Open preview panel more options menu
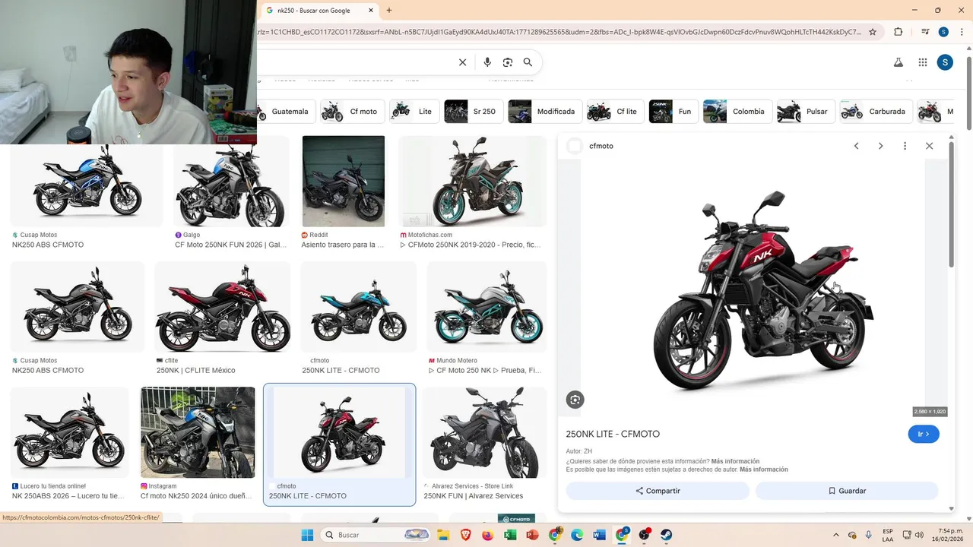This screenshot has width=973, height=547. pyautogui.click(x=905, y=146)
